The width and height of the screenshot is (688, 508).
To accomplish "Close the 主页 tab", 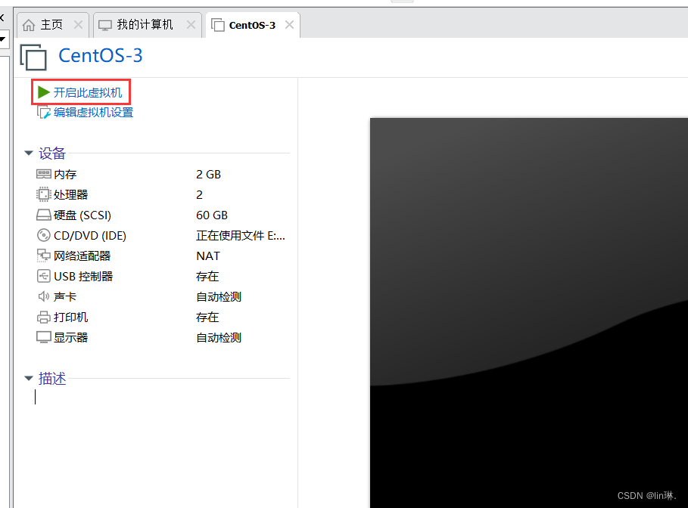I will click(x=78, y=24).
